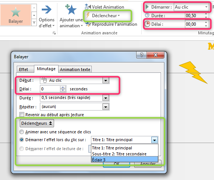Screen dimensions: 214x180
Task: Collapse the Déclencheurs button
Action: point(37,123)
